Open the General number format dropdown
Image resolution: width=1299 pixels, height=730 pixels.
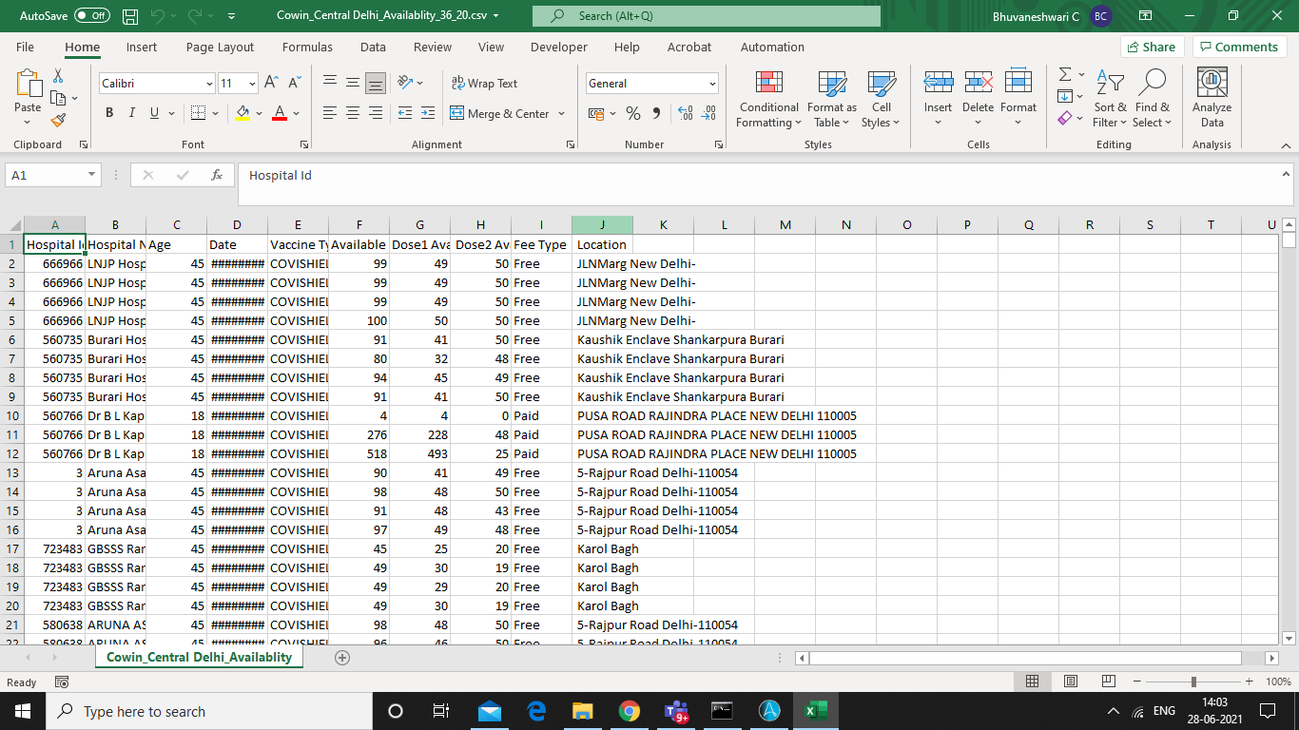click(x=712, y=84)
